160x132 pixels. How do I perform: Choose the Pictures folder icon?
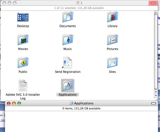[112, 40]
